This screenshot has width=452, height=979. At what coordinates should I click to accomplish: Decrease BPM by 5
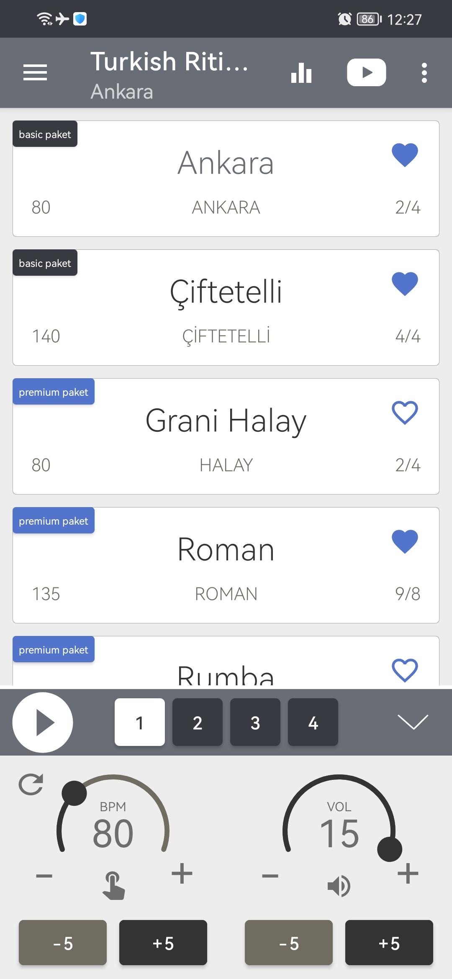coord(63,943)
